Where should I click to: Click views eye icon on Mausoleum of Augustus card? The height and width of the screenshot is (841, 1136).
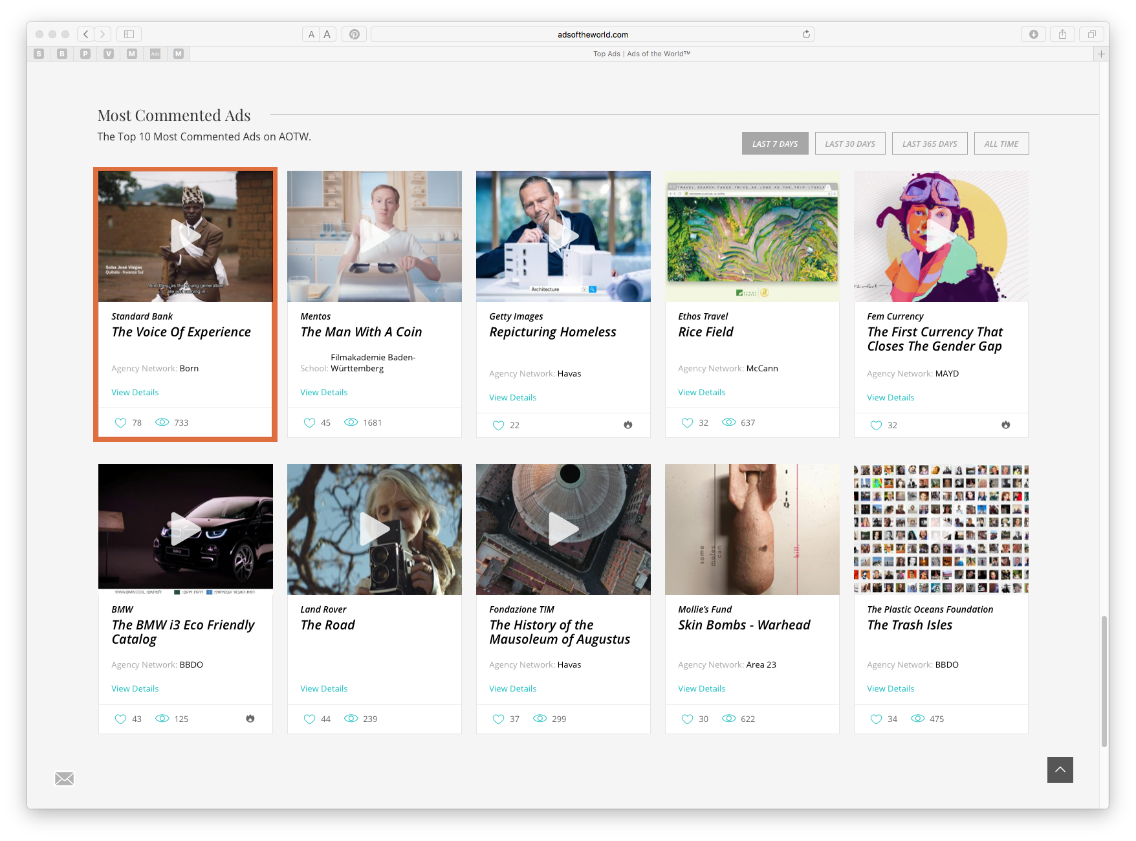point(540,719)
